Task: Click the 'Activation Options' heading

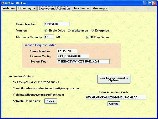Action: tap(21, 76)
